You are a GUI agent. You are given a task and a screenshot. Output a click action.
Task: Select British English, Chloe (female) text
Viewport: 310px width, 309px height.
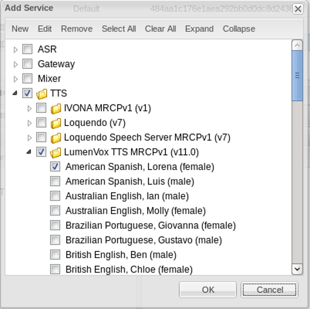129,269
